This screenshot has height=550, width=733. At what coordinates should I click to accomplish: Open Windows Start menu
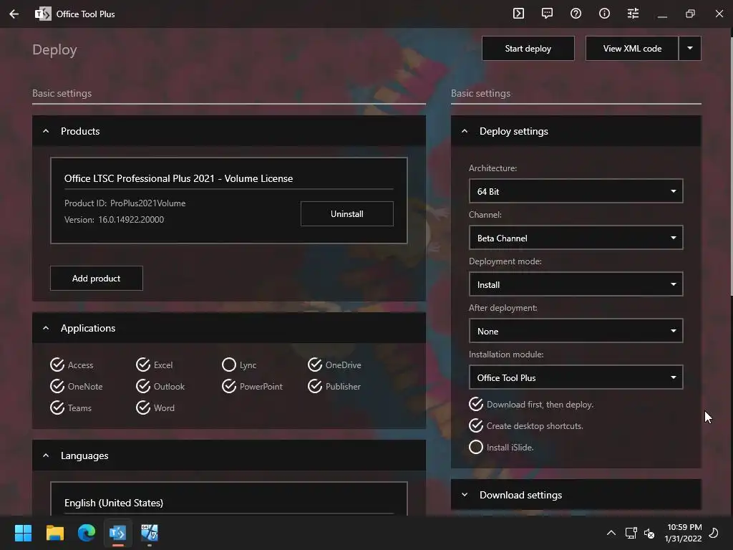pyautogui.click(x=23, y=532)
